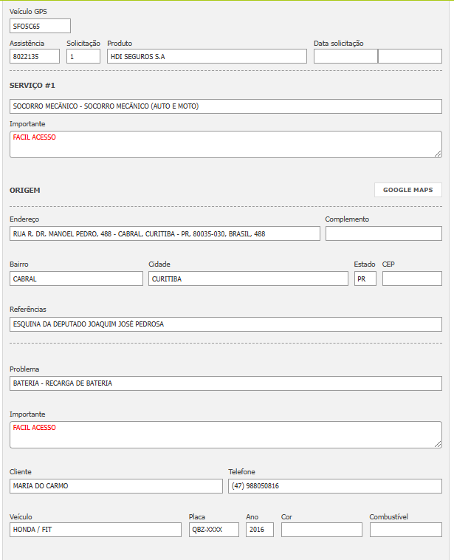The image size is (454, 560).
Task: Click the Bairro field containing Cabral
Action: coord(76,279)
